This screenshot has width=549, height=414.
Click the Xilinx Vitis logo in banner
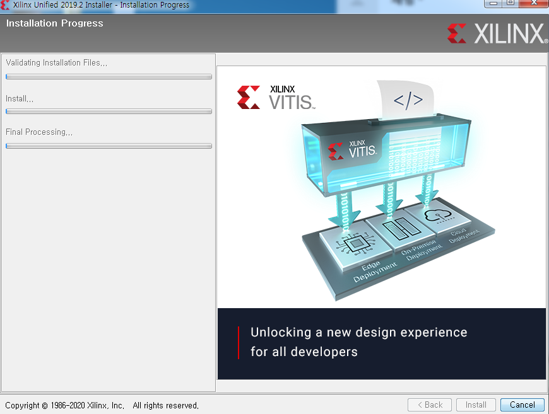pos(276,97)
